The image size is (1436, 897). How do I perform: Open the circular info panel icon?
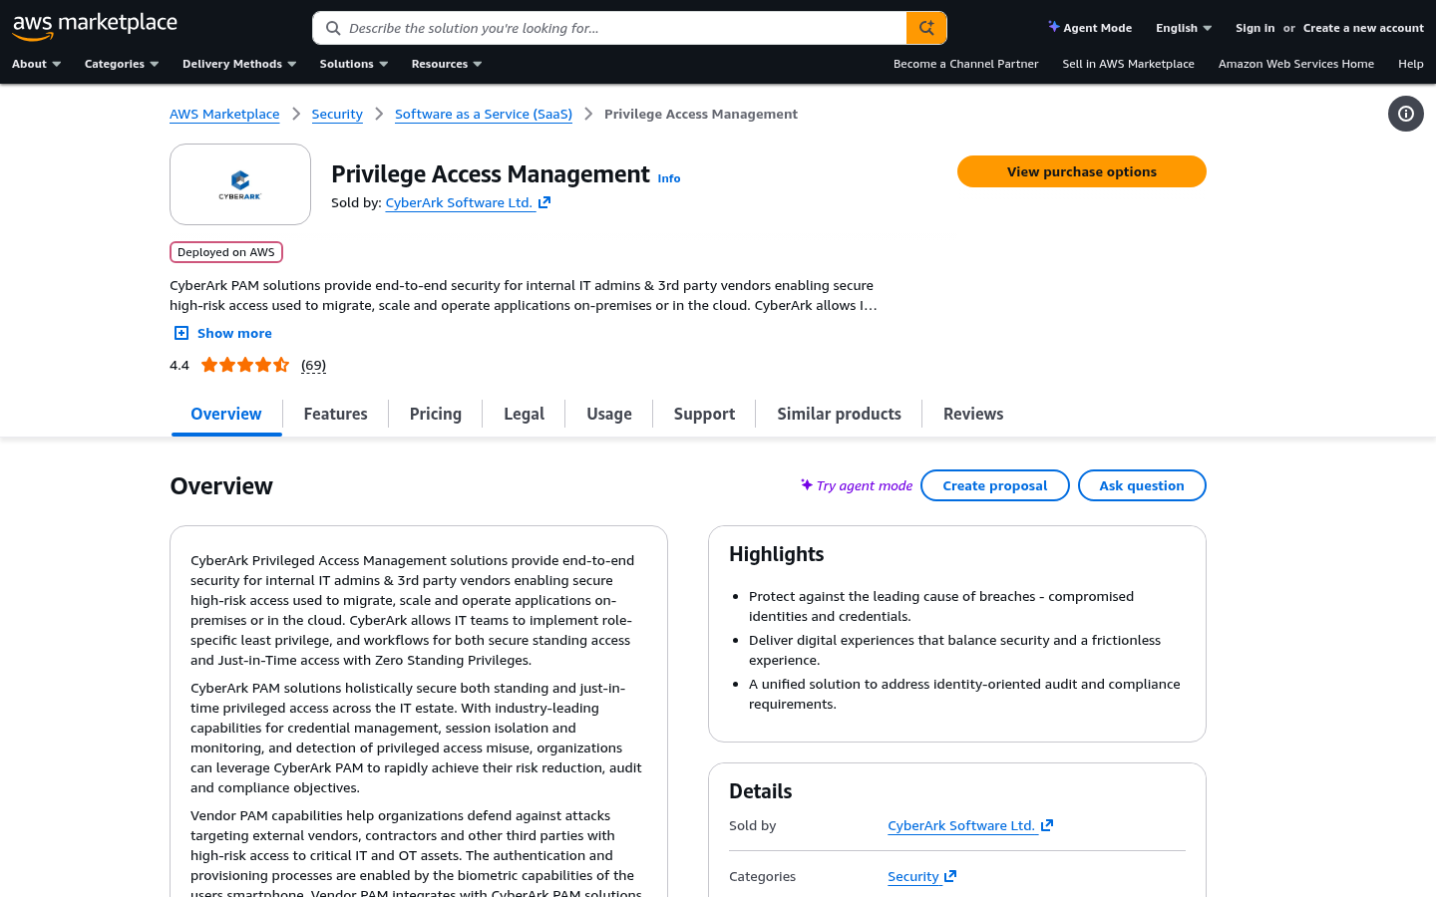(1406, 114)
